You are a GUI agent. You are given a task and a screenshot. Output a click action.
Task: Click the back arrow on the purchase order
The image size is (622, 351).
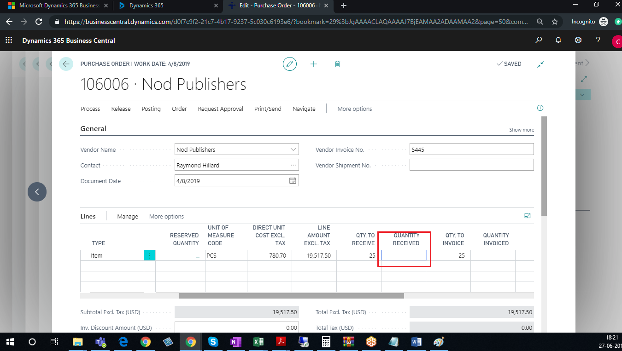click(x=66, y=64)
